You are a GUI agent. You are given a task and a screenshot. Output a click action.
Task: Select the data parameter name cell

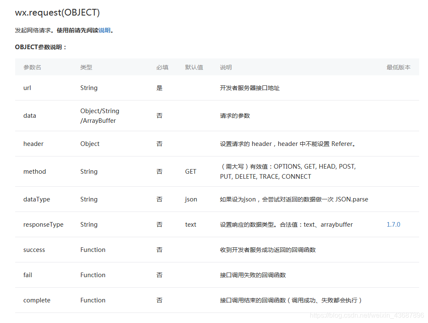pyautogui.click(x=30, y=116)
